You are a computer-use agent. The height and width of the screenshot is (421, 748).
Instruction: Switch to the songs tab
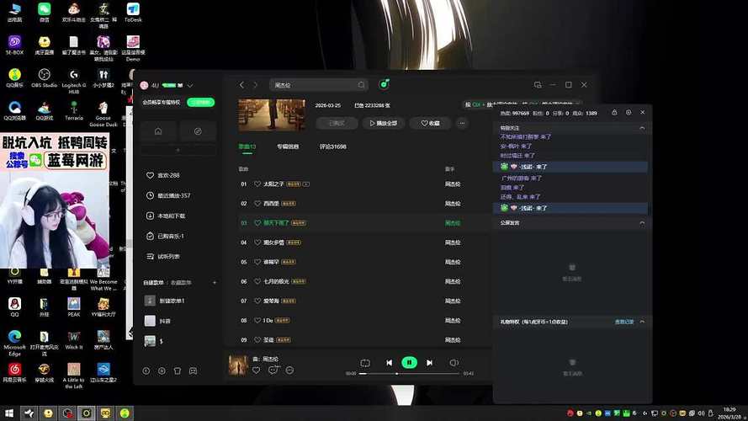click(247, 147)
